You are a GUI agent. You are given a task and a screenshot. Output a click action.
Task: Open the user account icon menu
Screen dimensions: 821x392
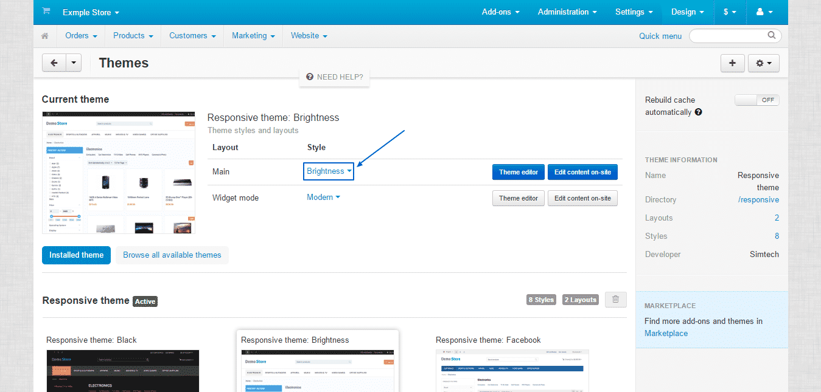tap(763, 12)
